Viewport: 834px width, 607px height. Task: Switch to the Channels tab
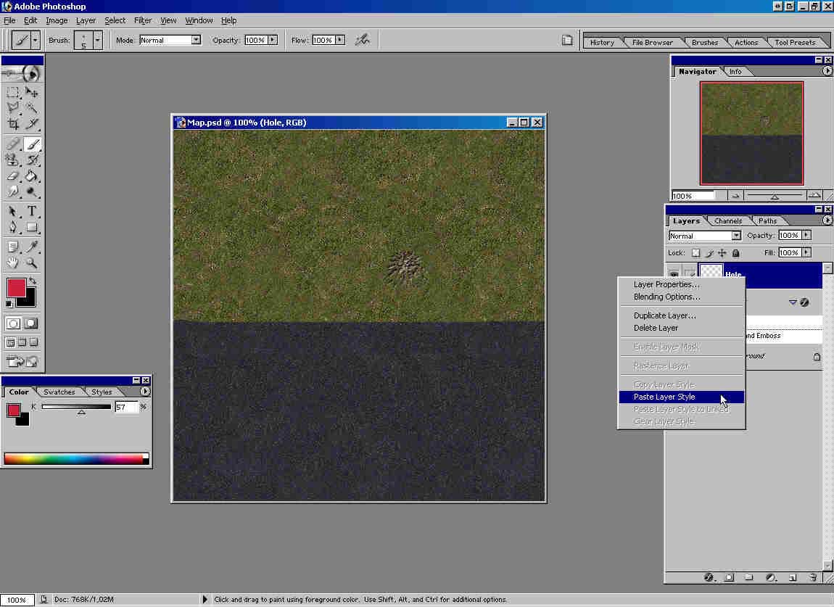coord(727,221)
